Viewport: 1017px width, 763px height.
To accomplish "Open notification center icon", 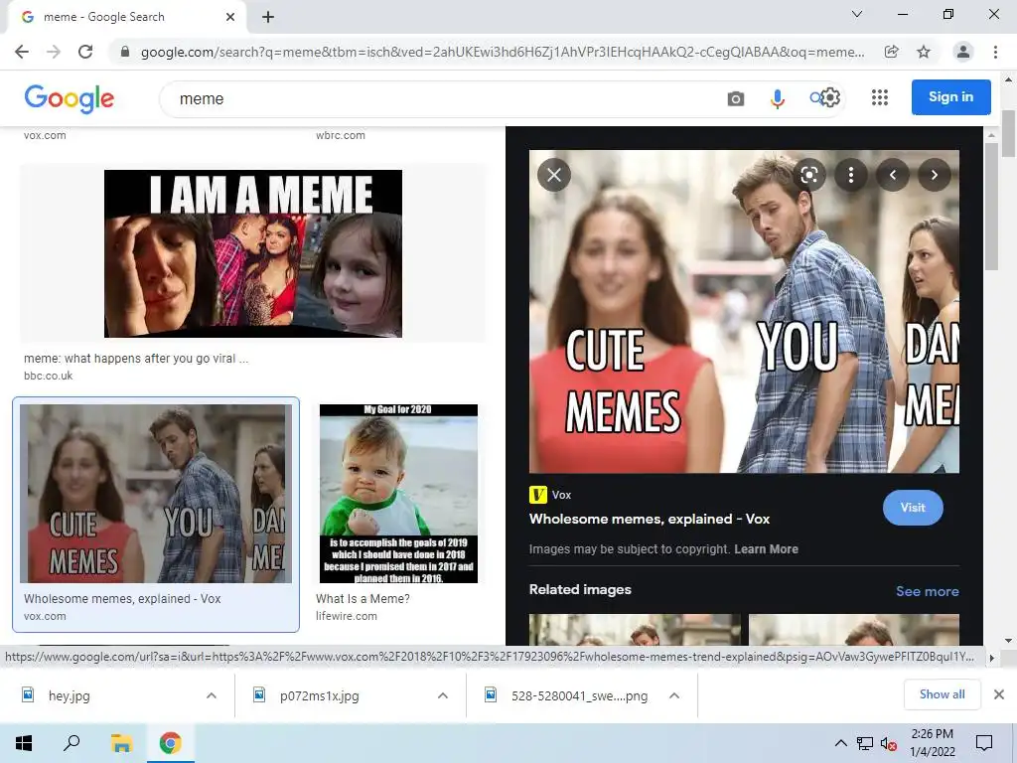I will pos(984,743).
